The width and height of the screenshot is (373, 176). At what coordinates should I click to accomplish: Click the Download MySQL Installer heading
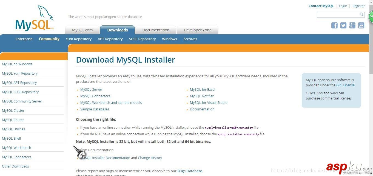click(x=125, y=60)
